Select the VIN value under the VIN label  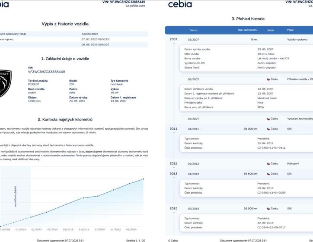[x=47, y=72]
